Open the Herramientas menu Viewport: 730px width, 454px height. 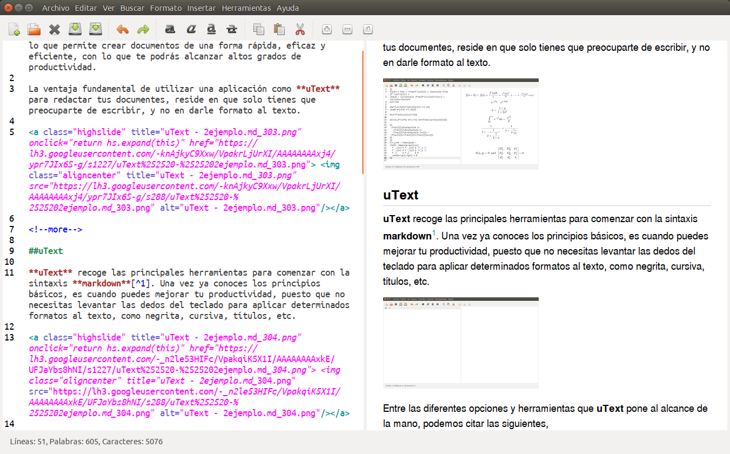[x=246, y=8]
